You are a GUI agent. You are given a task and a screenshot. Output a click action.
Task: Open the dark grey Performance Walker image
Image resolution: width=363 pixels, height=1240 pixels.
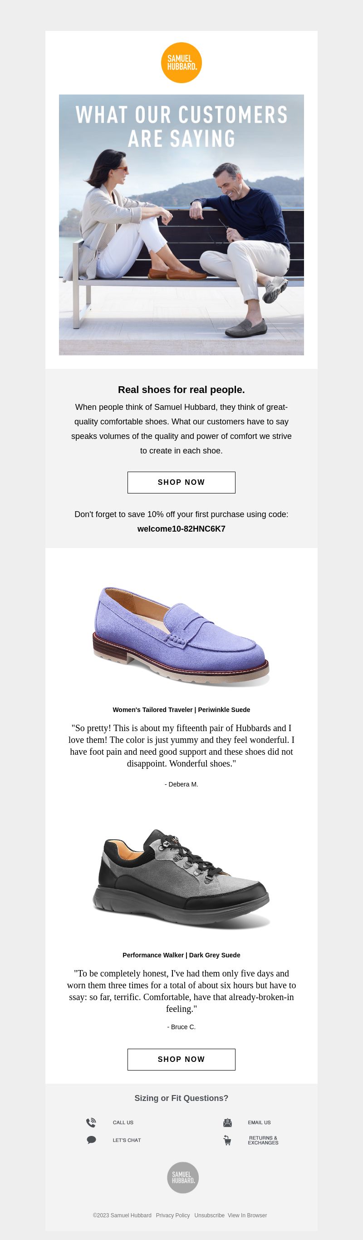[x=181, y=878]
